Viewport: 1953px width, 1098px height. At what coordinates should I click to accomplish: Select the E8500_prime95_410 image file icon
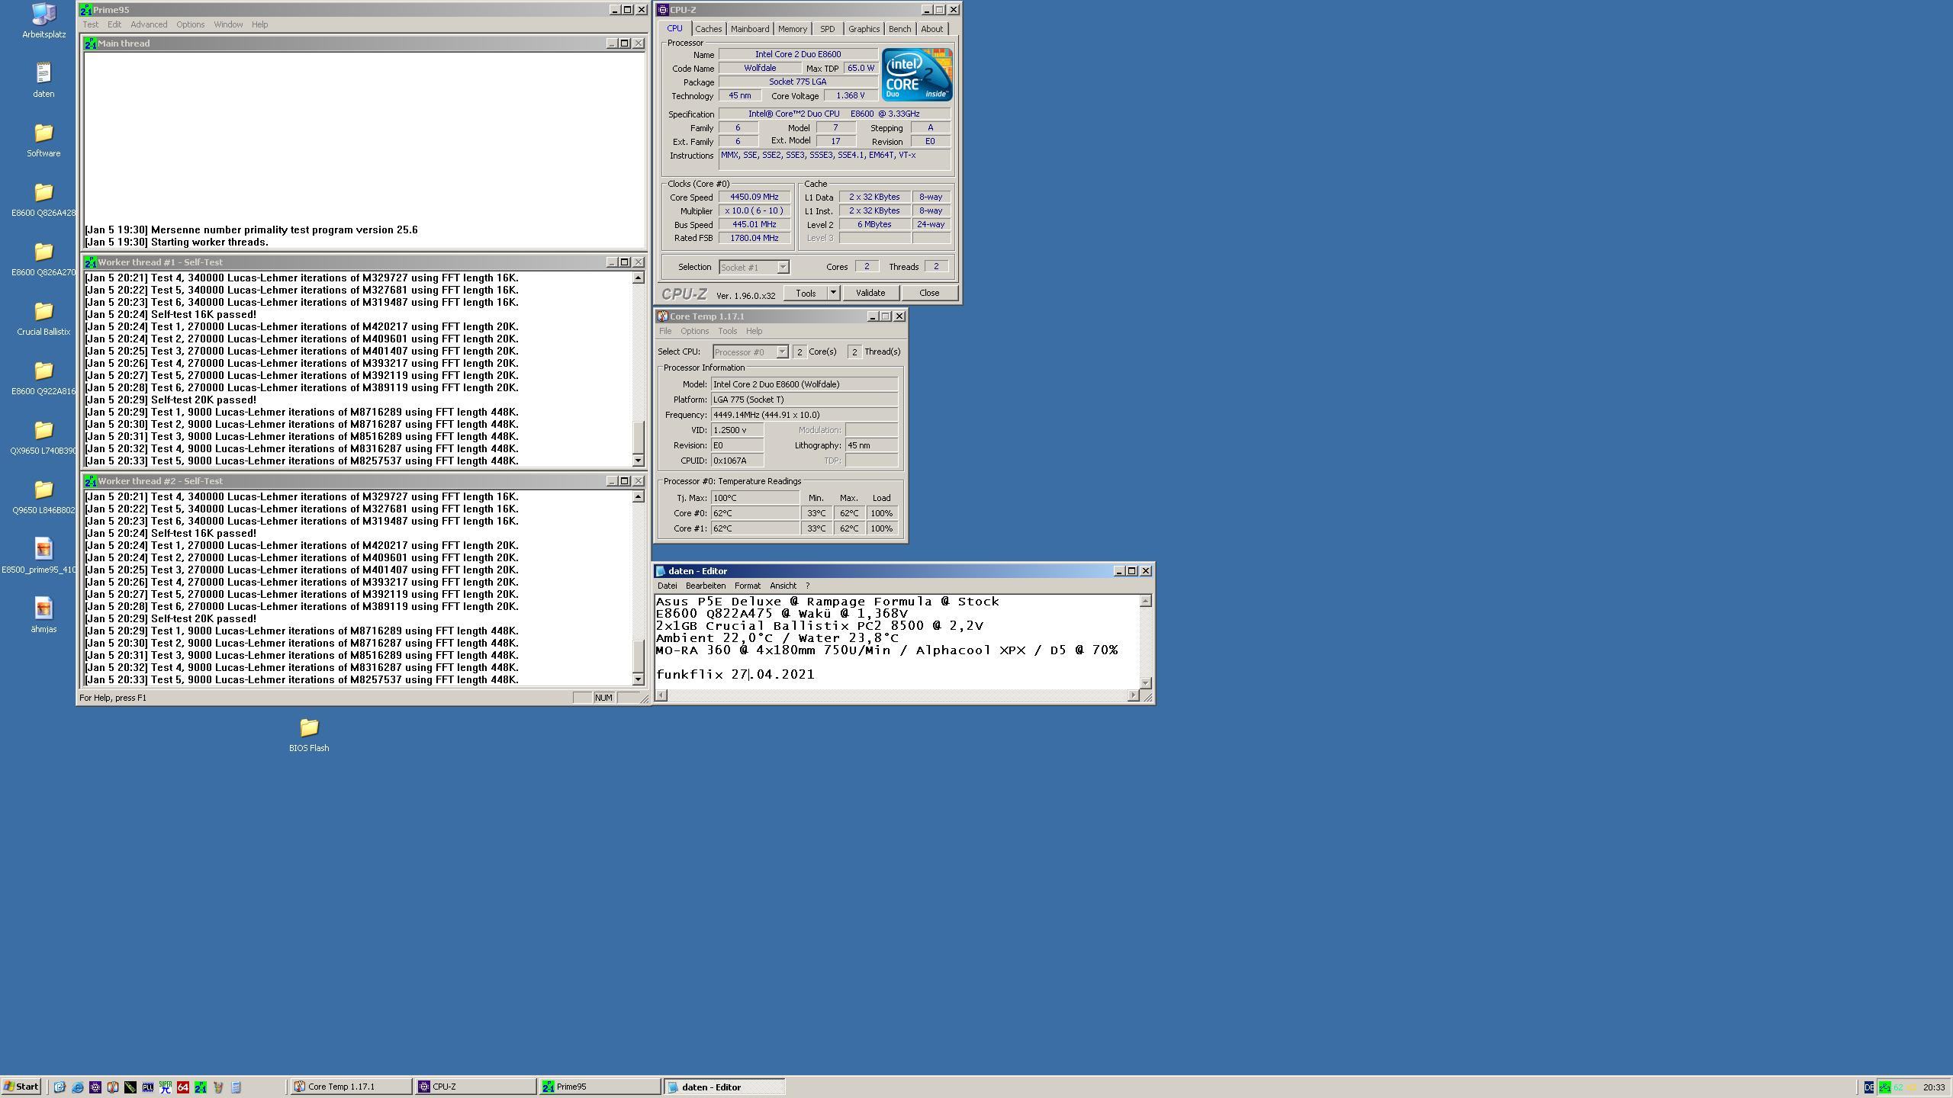[x=43, y=556]
